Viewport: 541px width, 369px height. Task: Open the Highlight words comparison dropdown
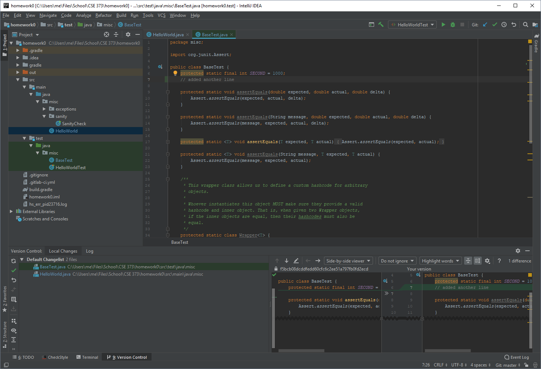[440, 261]
